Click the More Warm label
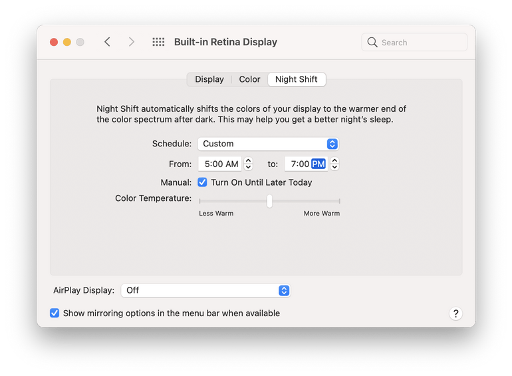The image size is (512, 376). pos(322,214)
